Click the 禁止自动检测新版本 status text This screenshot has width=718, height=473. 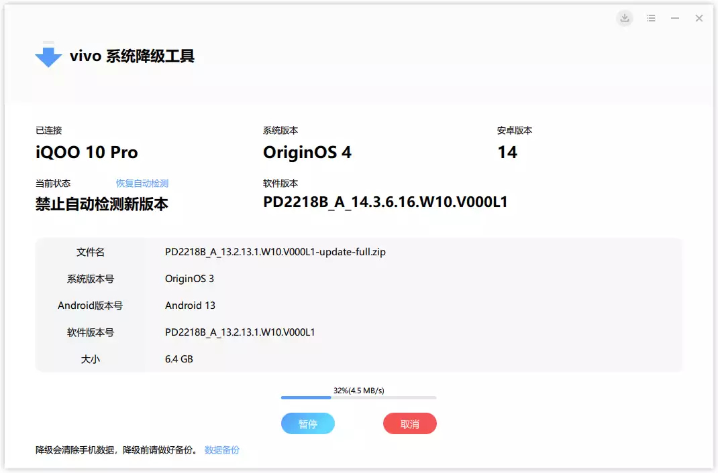point(101,204)
